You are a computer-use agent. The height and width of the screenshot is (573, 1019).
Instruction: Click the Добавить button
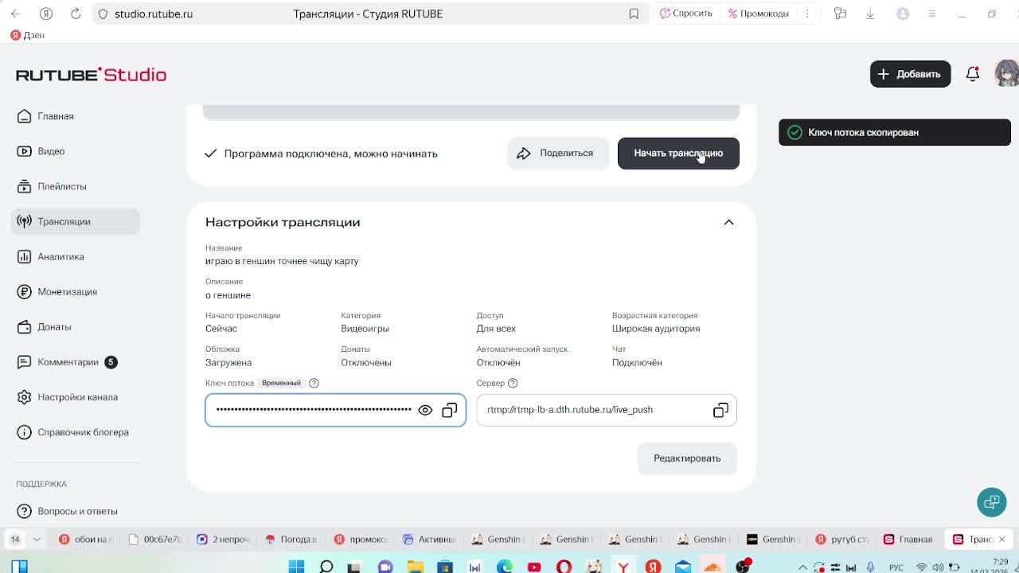910,74
